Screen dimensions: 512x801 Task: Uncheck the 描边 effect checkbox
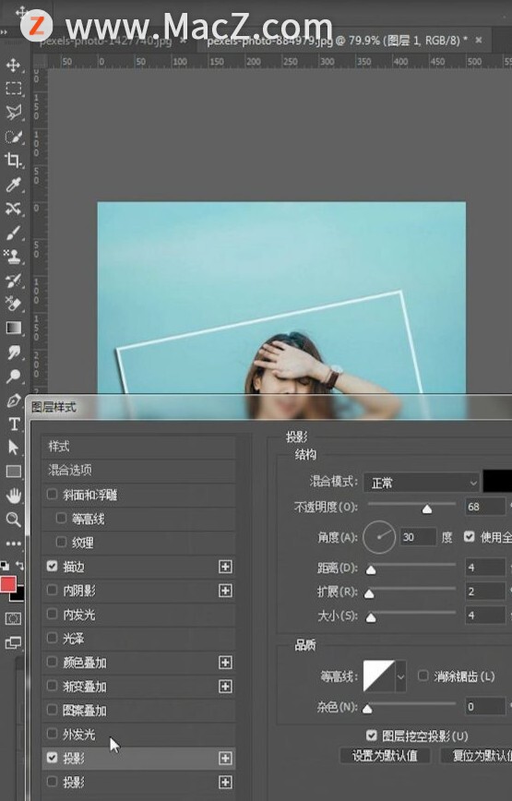tap(52, 566)
